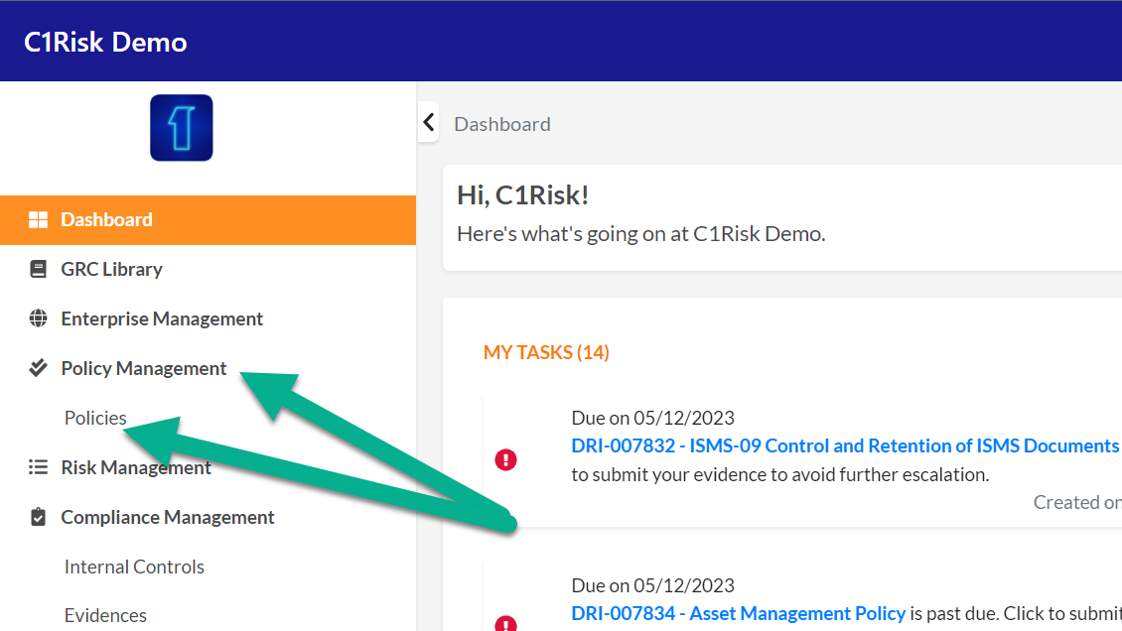Open Enterprise Management section
This screenshot has height=631, width=1122.
click(x=162, y=318)
